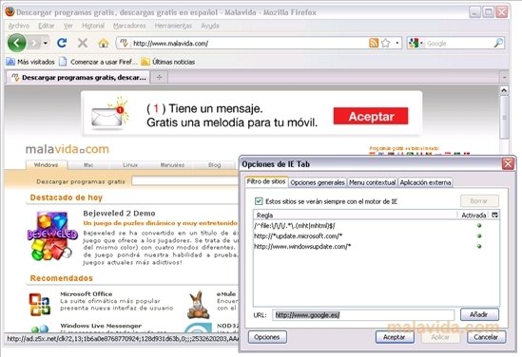This screenshot has height=357, width=522.
Task: Open the Ver menu
Action: tap(68, 26)
